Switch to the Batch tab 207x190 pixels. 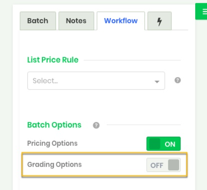coord(38,21)
